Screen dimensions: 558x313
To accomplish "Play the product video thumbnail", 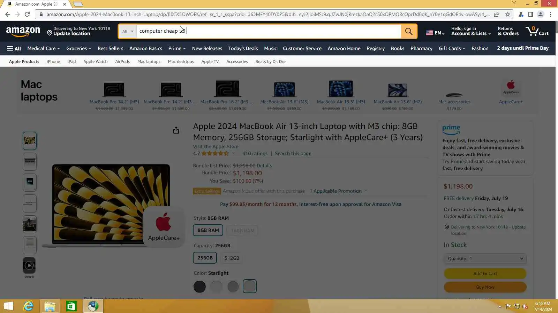I will (x=29, y=266).
